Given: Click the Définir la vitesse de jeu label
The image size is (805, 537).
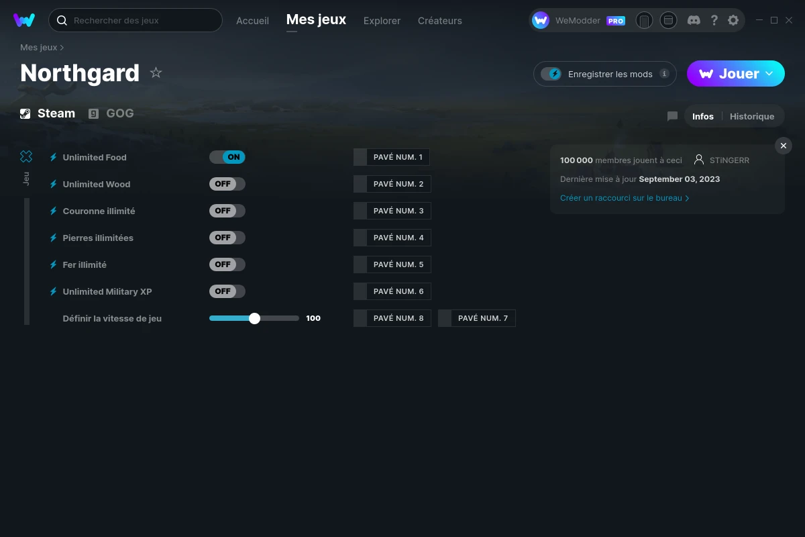Looking at the screenshot, I should (x=112, y=318).
